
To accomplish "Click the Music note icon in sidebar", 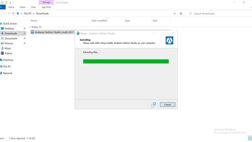I will 2,48.
